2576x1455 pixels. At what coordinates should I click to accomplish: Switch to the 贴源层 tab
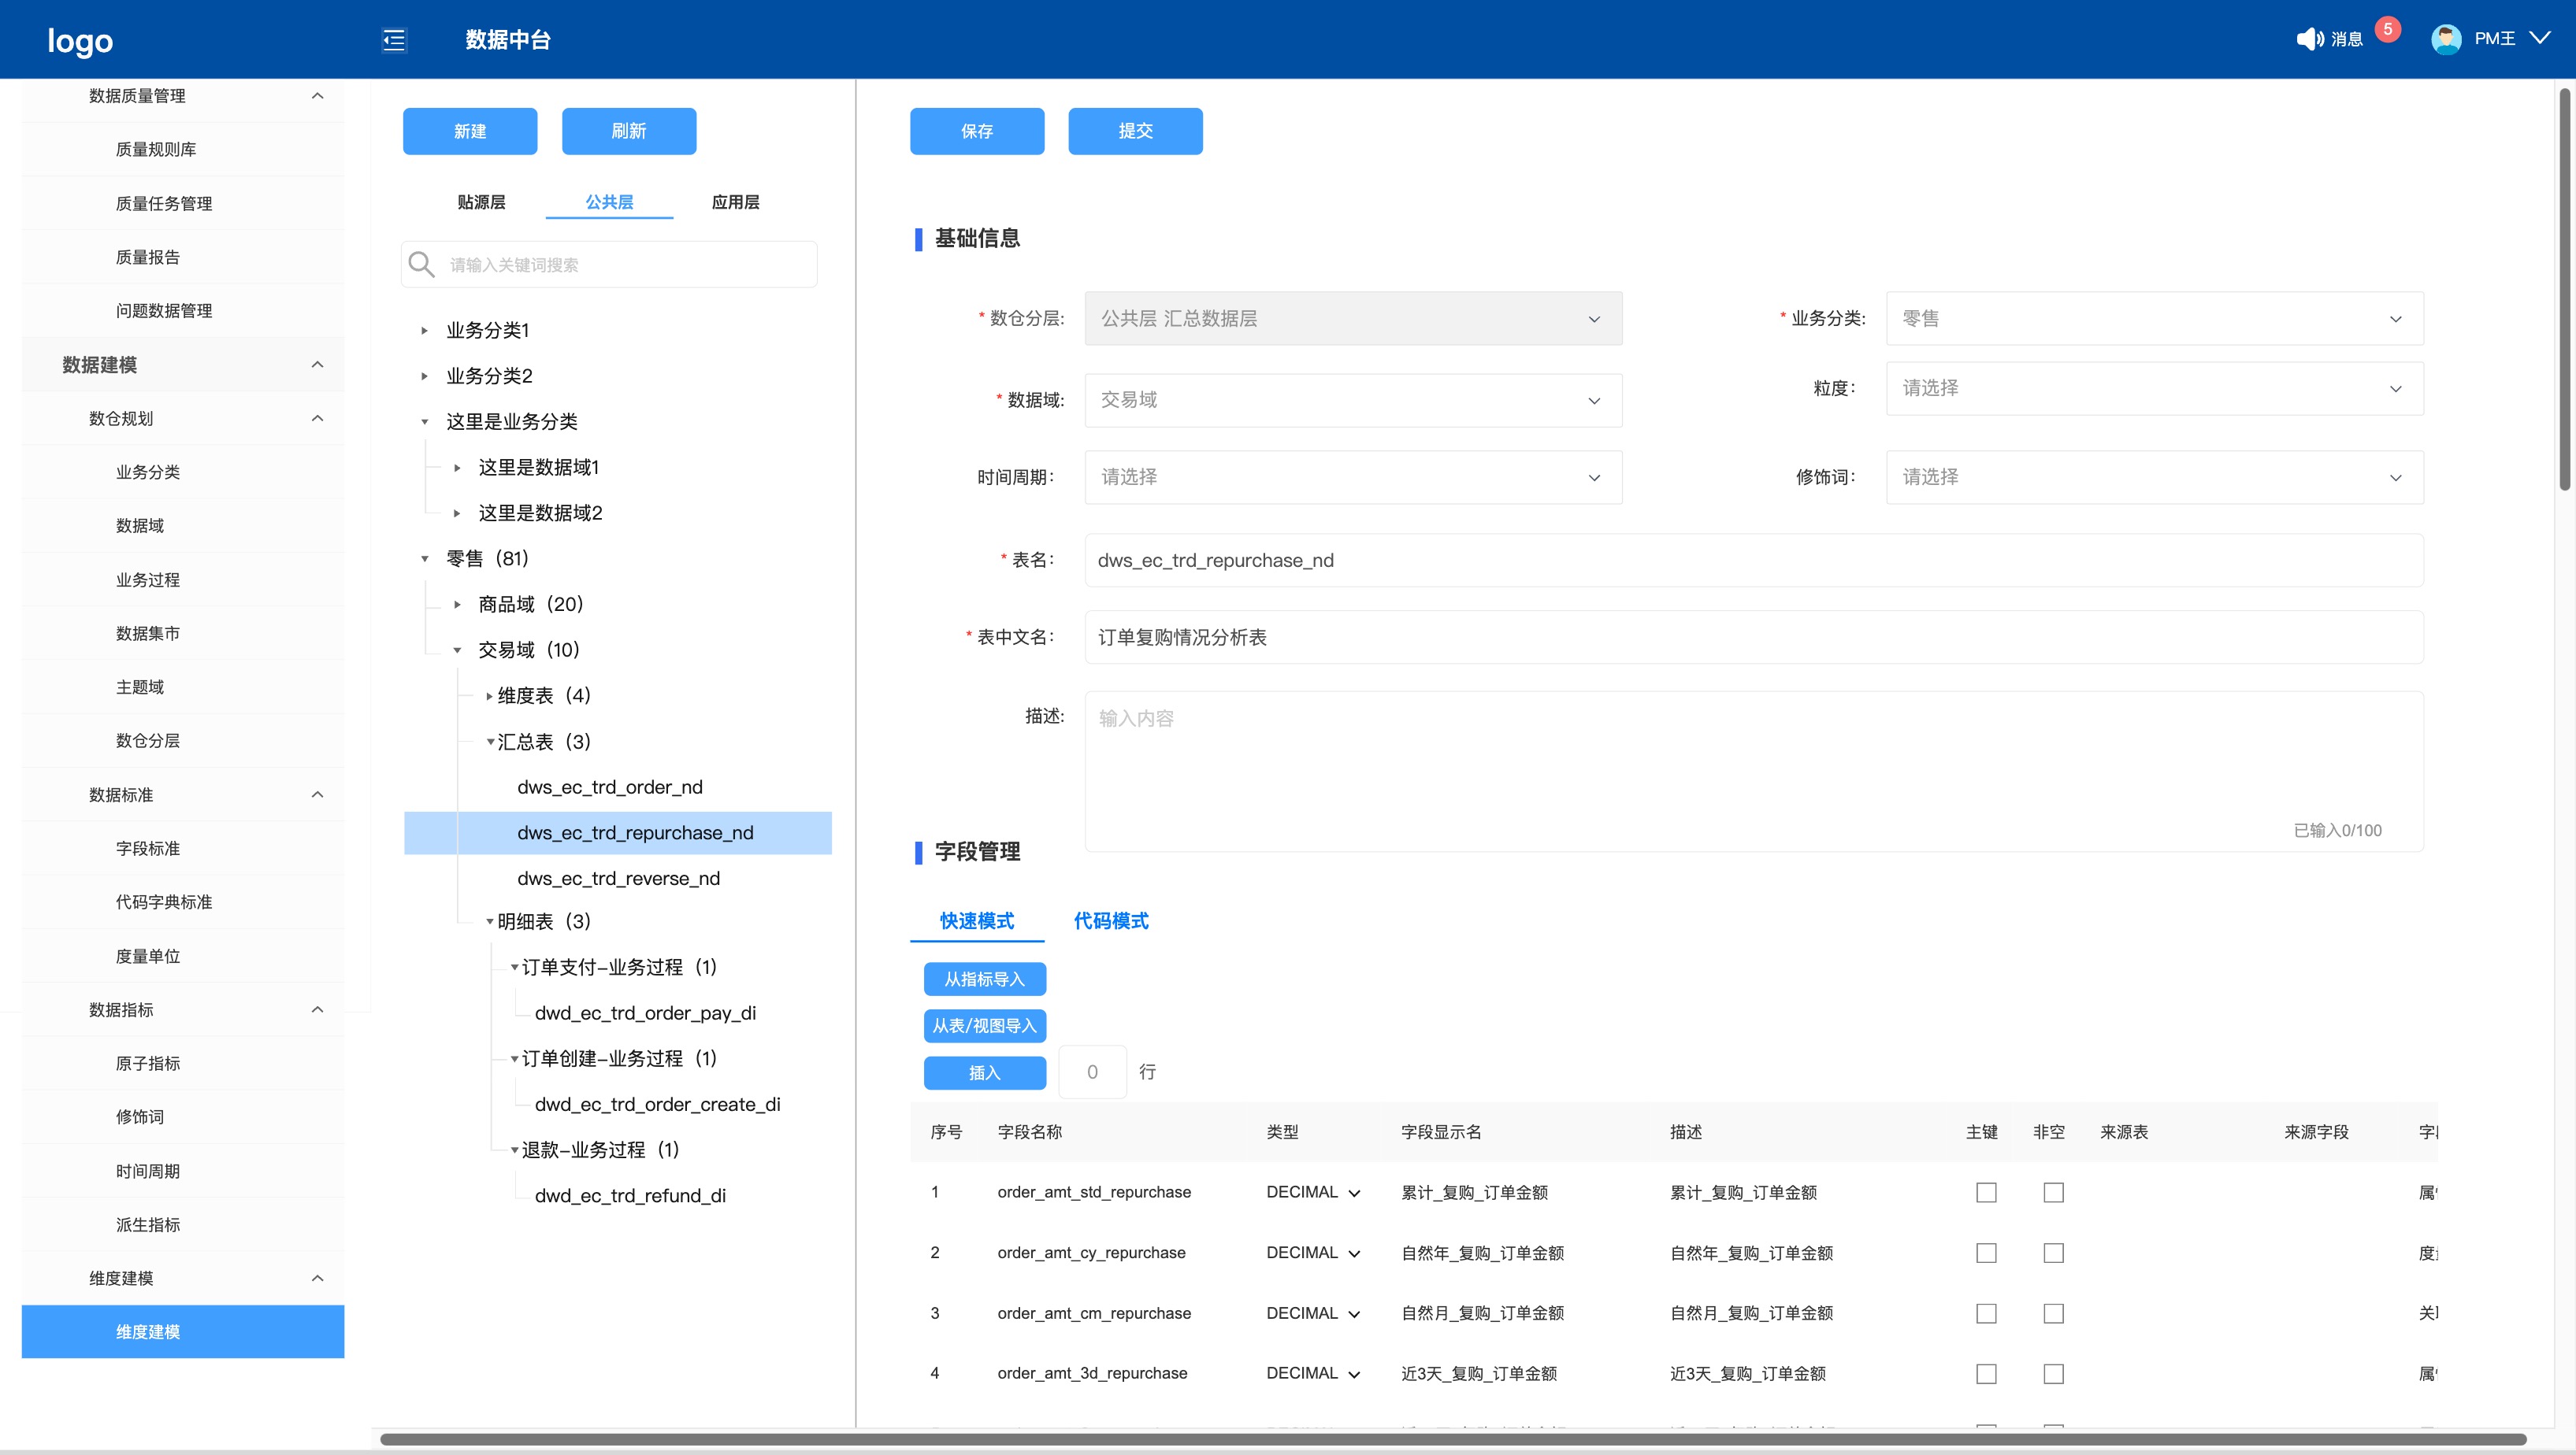tap(481, 202)
